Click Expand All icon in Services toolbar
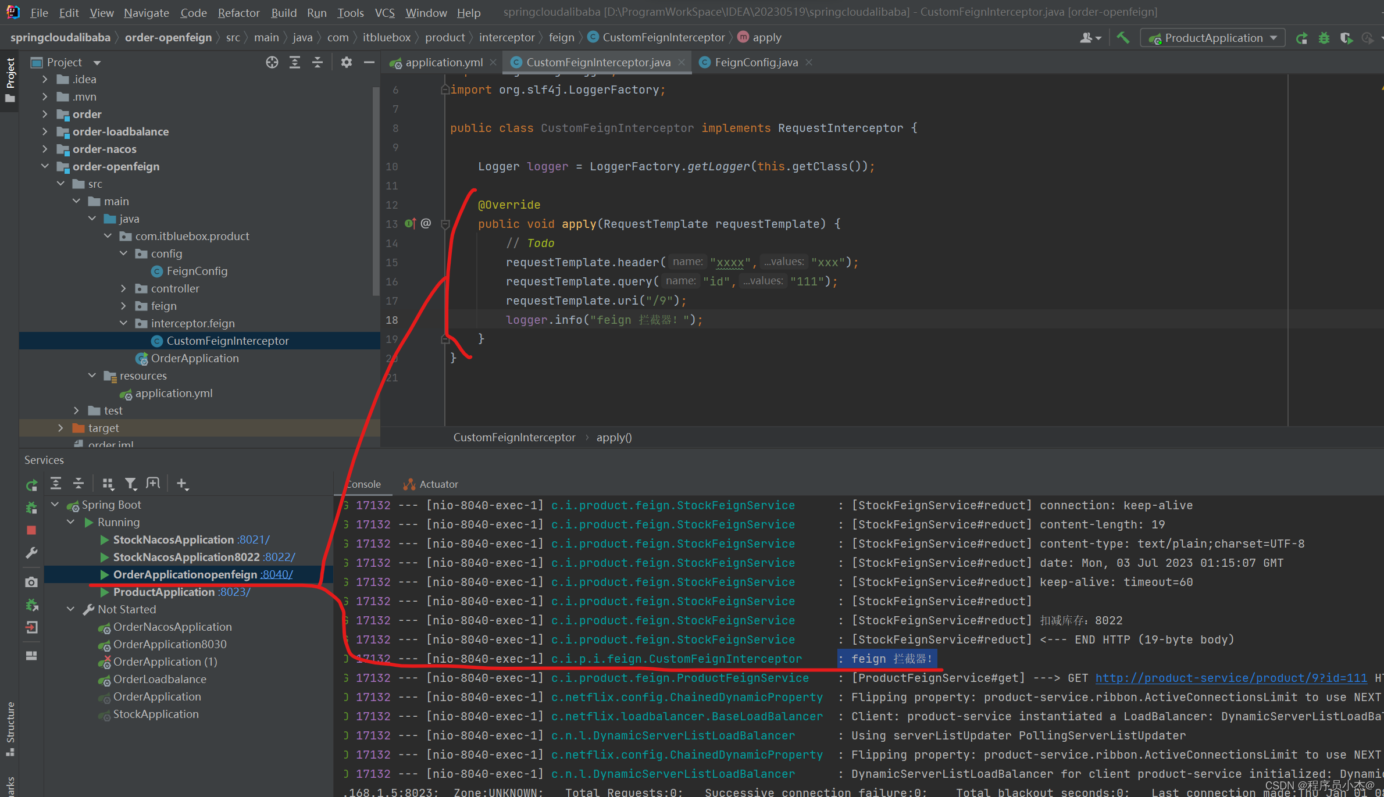 tap(56, 483)
